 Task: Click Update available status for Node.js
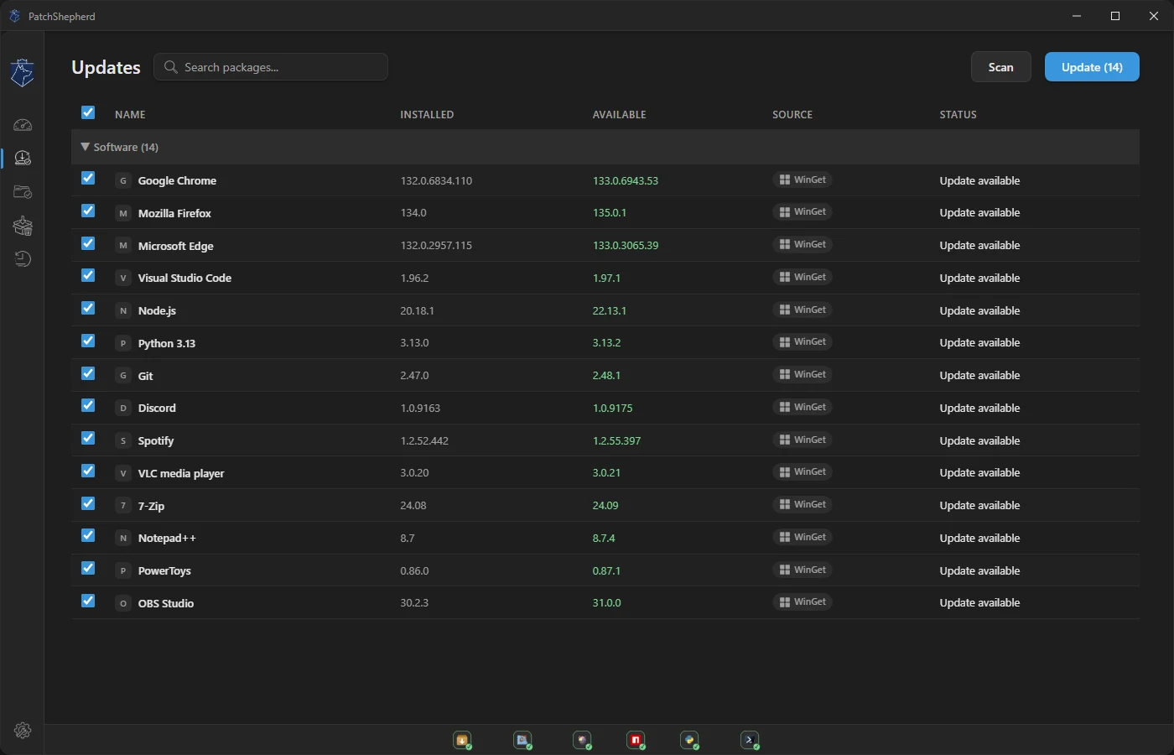tap(979, 310)
